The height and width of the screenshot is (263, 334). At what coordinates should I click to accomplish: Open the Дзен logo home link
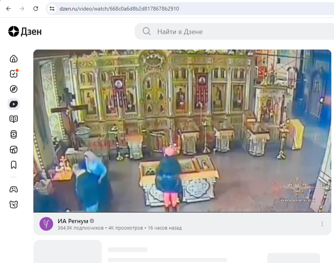(25, 31)
